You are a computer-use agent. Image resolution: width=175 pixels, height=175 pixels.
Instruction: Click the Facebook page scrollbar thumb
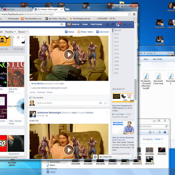click(x=135, y=89)
